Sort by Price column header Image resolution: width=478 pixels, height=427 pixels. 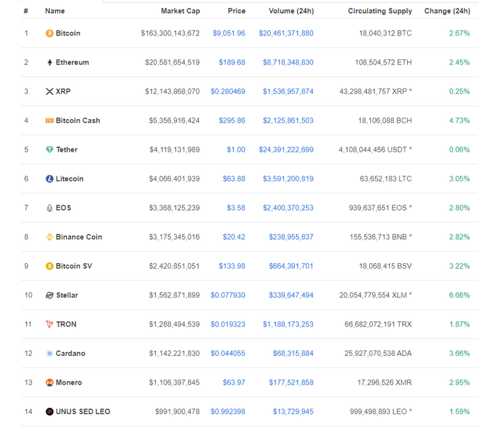(237, 11)
